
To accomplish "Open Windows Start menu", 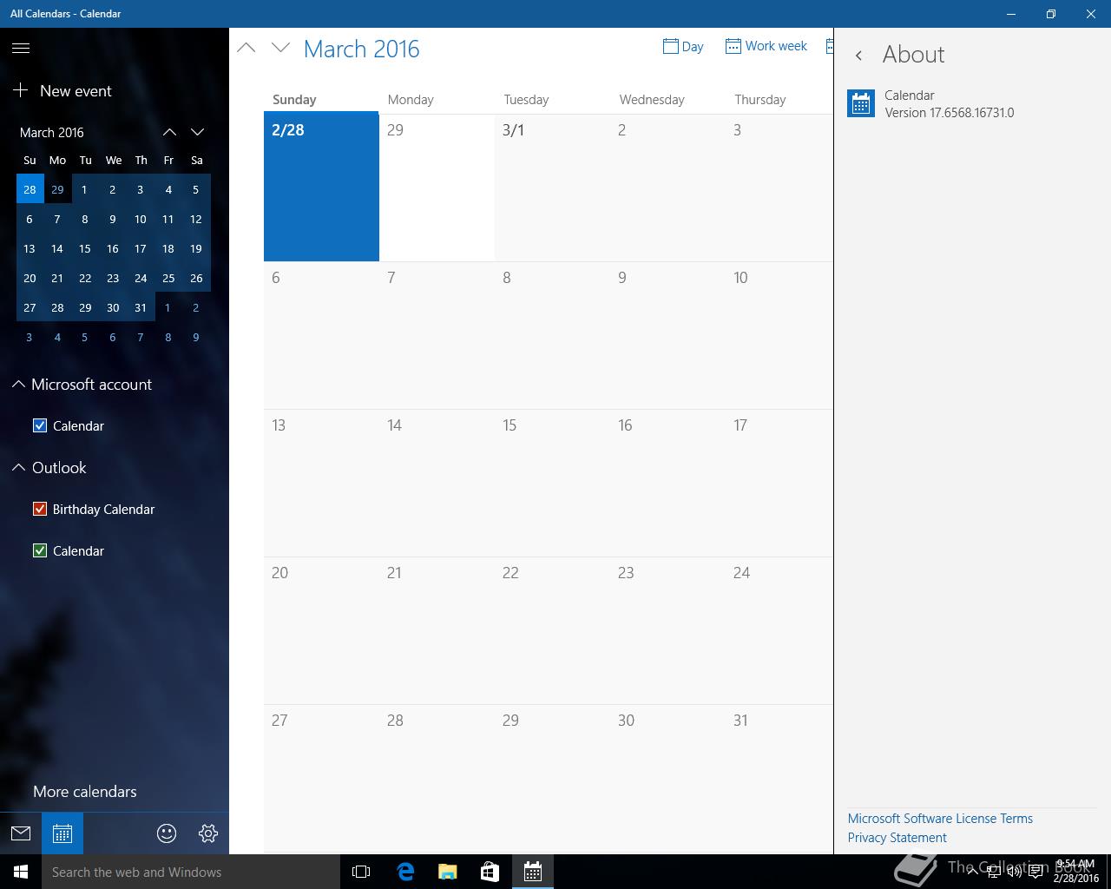I will [x=21, y=872].
